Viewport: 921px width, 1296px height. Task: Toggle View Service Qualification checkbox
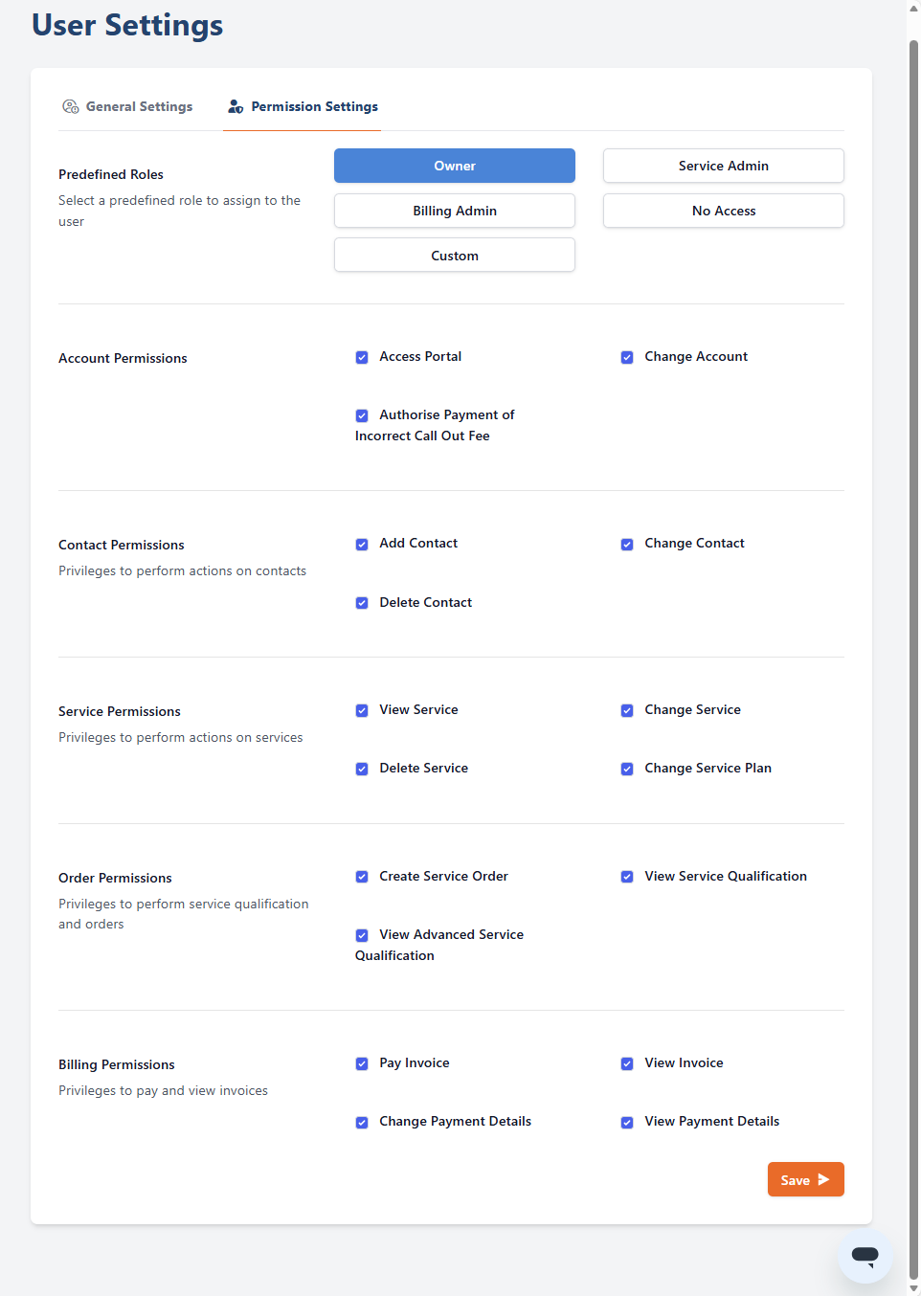627,877
